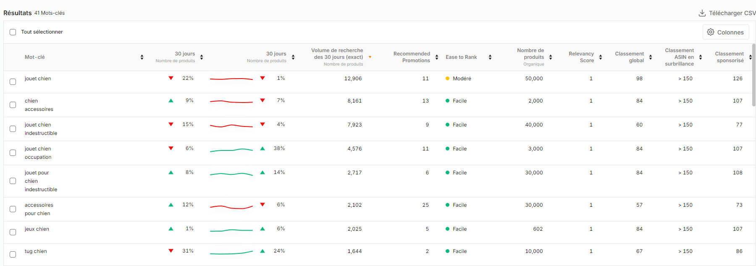Click the Télécharger CSV download icon
Viewport: 756px width, 266px height.
coord(702,13)
